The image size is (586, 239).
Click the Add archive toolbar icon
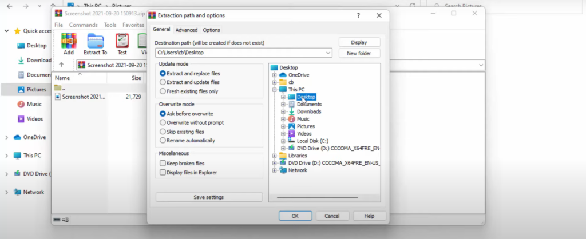coord(69,41)
